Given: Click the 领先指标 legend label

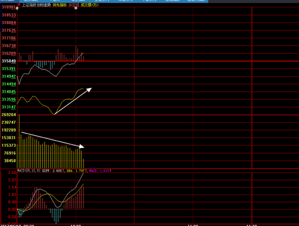Looking at the screenshot, I should (x=59, y=5).
